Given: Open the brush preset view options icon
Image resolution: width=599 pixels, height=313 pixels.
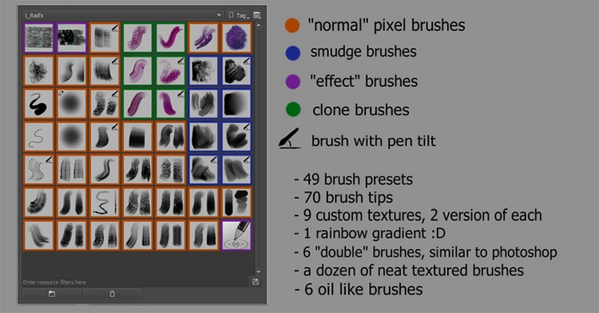Looking at the screenshot, I should click(x=257, y=15).
